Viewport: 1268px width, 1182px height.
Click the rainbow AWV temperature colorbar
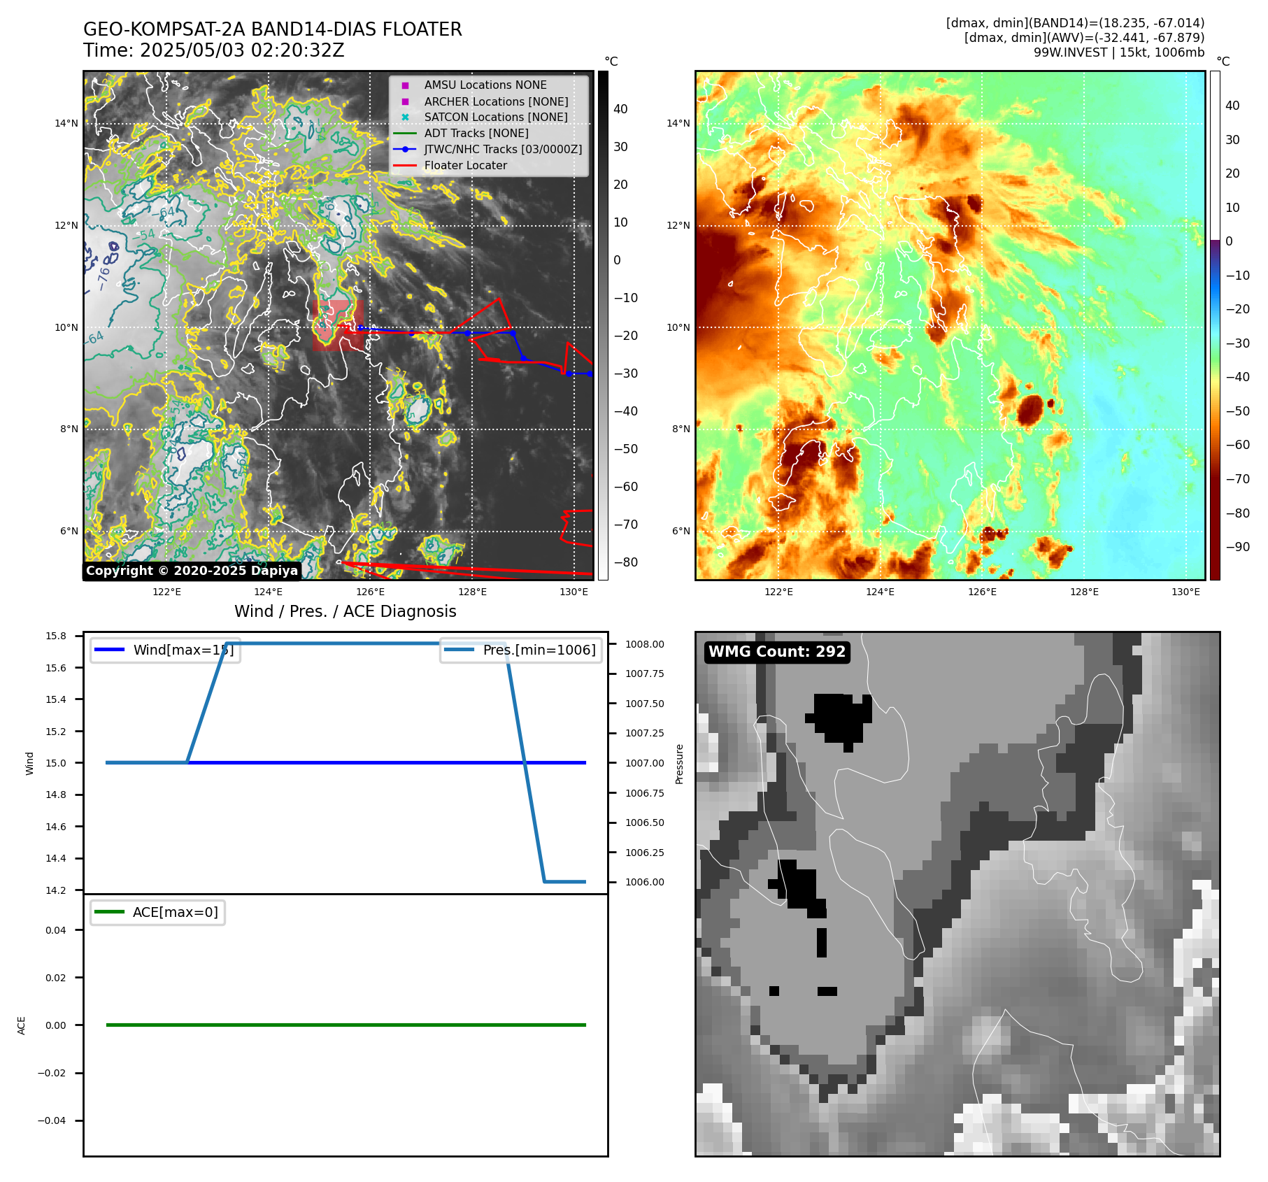click(x=1215, y=325)
